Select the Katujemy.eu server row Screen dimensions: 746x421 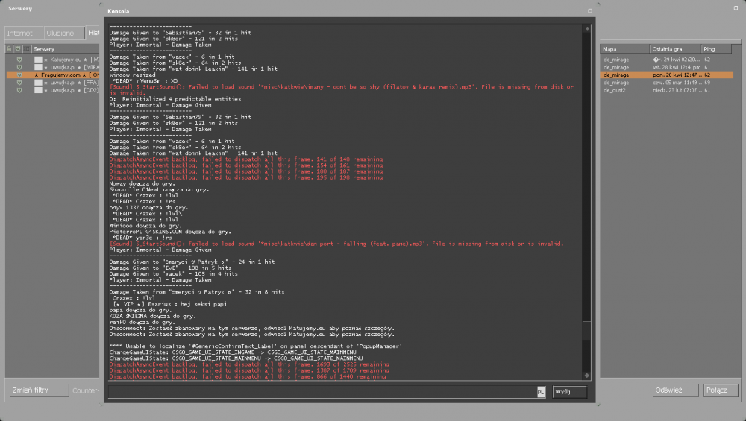click(x=53, y=60)
